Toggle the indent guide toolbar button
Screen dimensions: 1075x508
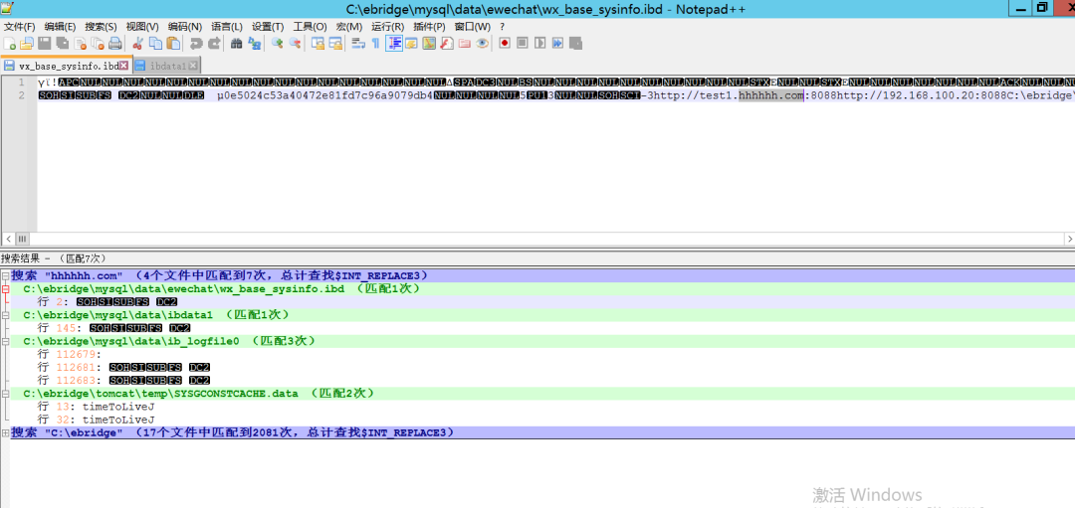(394, 43)
